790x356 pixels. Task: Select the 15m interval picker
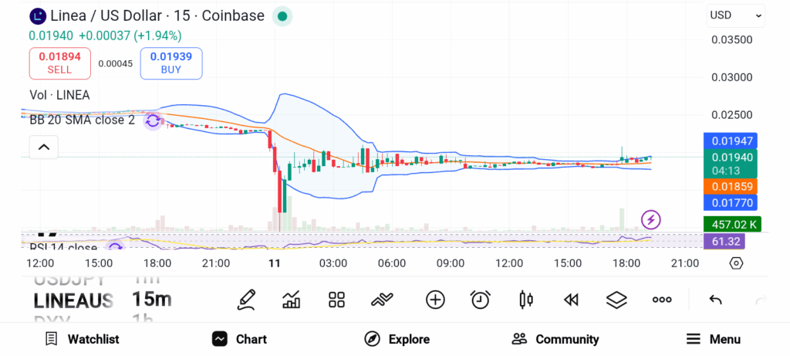coord(152,300)
